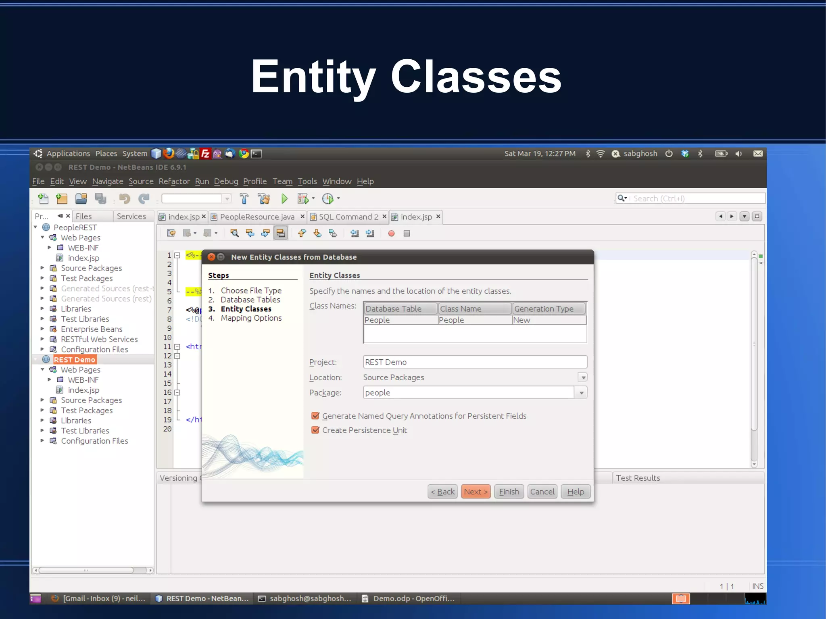Image resolution: width=826 pixels, height=619 pixels.
Task: Click the shift line right icon
Action: click(370, 233)
